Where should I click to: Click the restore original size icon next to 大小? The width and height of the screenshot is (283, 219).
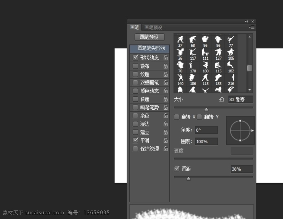[x=222, y=99]
